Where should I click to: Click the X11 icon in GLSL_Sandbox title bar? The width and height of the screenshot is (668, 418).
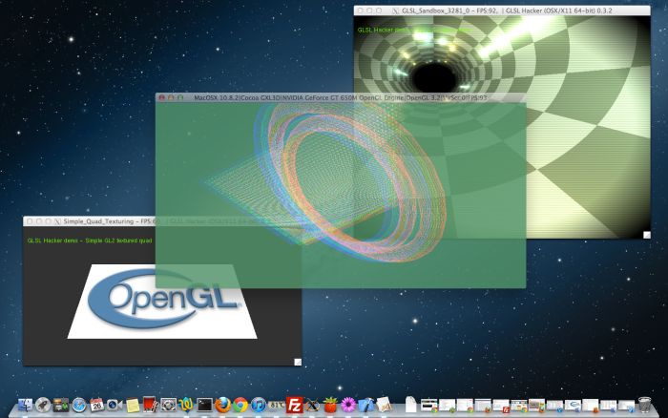coord(396,10)
